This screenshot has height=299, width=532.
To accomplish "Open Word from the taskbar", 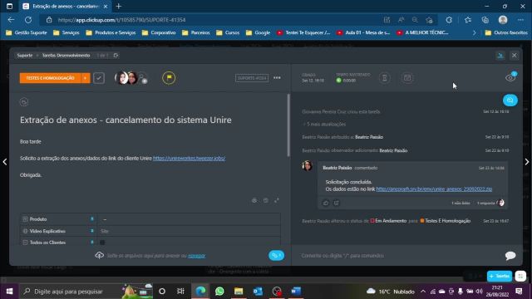I will pos(296,292).
